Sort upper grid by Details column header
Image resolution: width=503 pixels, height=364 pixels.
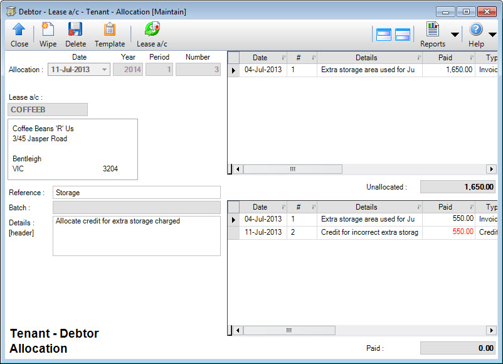pyautogui.click(x=366, y=58)
